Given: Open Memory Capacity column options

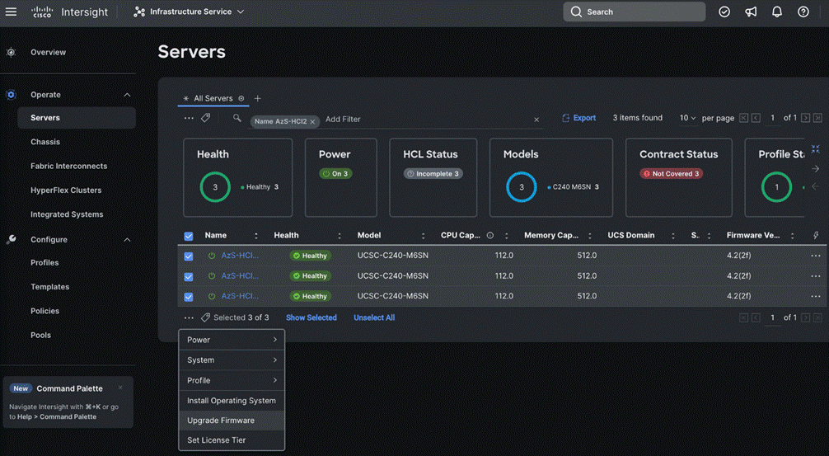Looking at the screenshot, I should coord(590,236).
